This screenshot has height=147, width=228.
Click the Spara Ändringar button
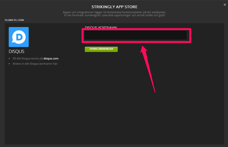coord(101,49)
